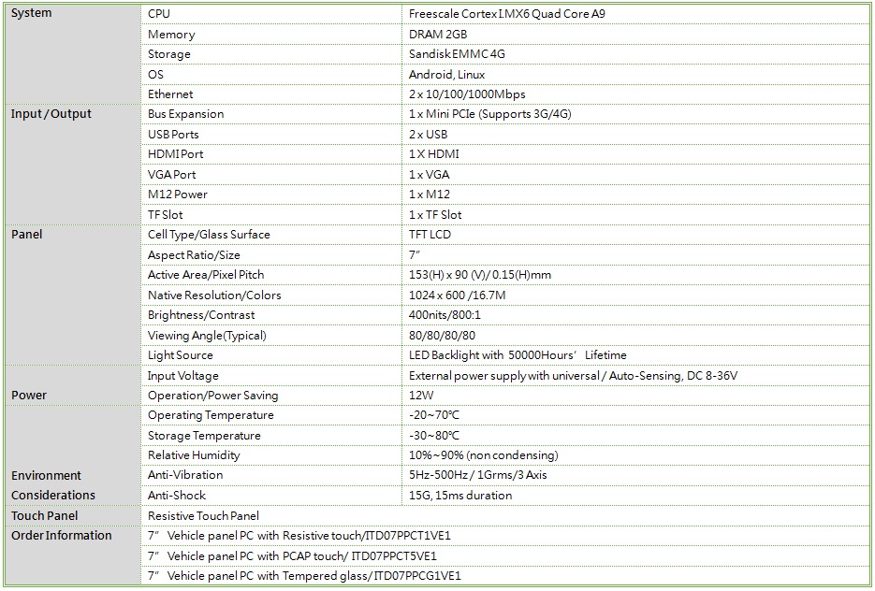Click the '2 x USB' value

pos(428,135)
